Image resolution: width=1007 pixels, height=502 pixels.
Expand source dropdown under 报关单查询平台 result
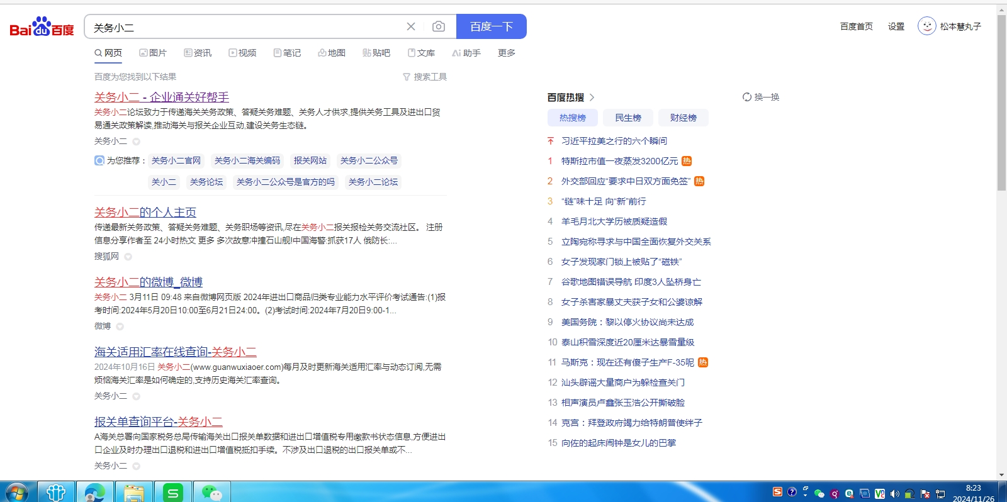[x=136, y=466]
